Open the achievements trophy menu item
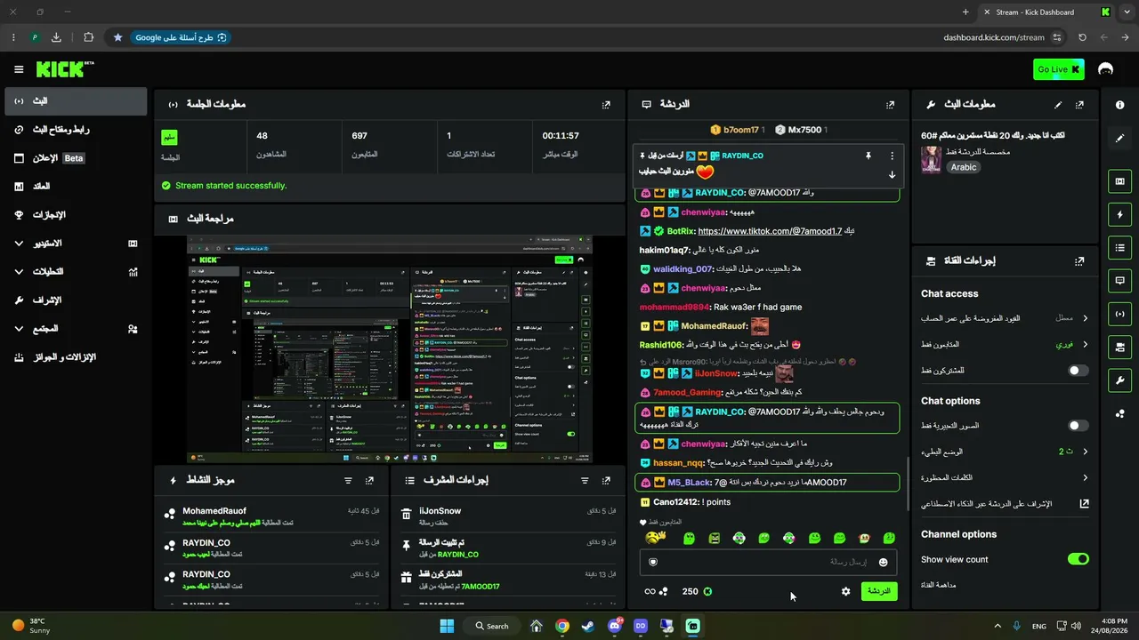 [x=75, y=215]
